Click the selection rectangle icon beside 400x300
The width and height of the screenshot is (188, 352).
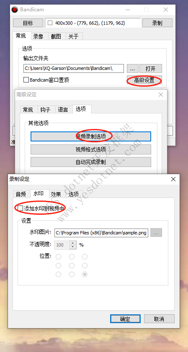click(50, 23)
